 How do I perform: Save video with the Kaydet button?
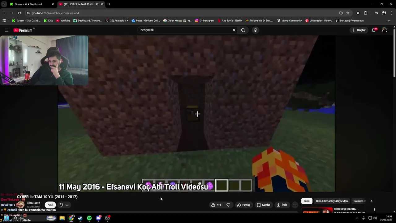pos(263,205)
